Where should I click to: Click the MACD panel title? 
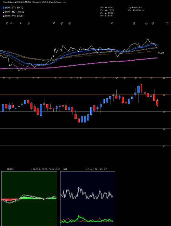(x=10, y=169)
